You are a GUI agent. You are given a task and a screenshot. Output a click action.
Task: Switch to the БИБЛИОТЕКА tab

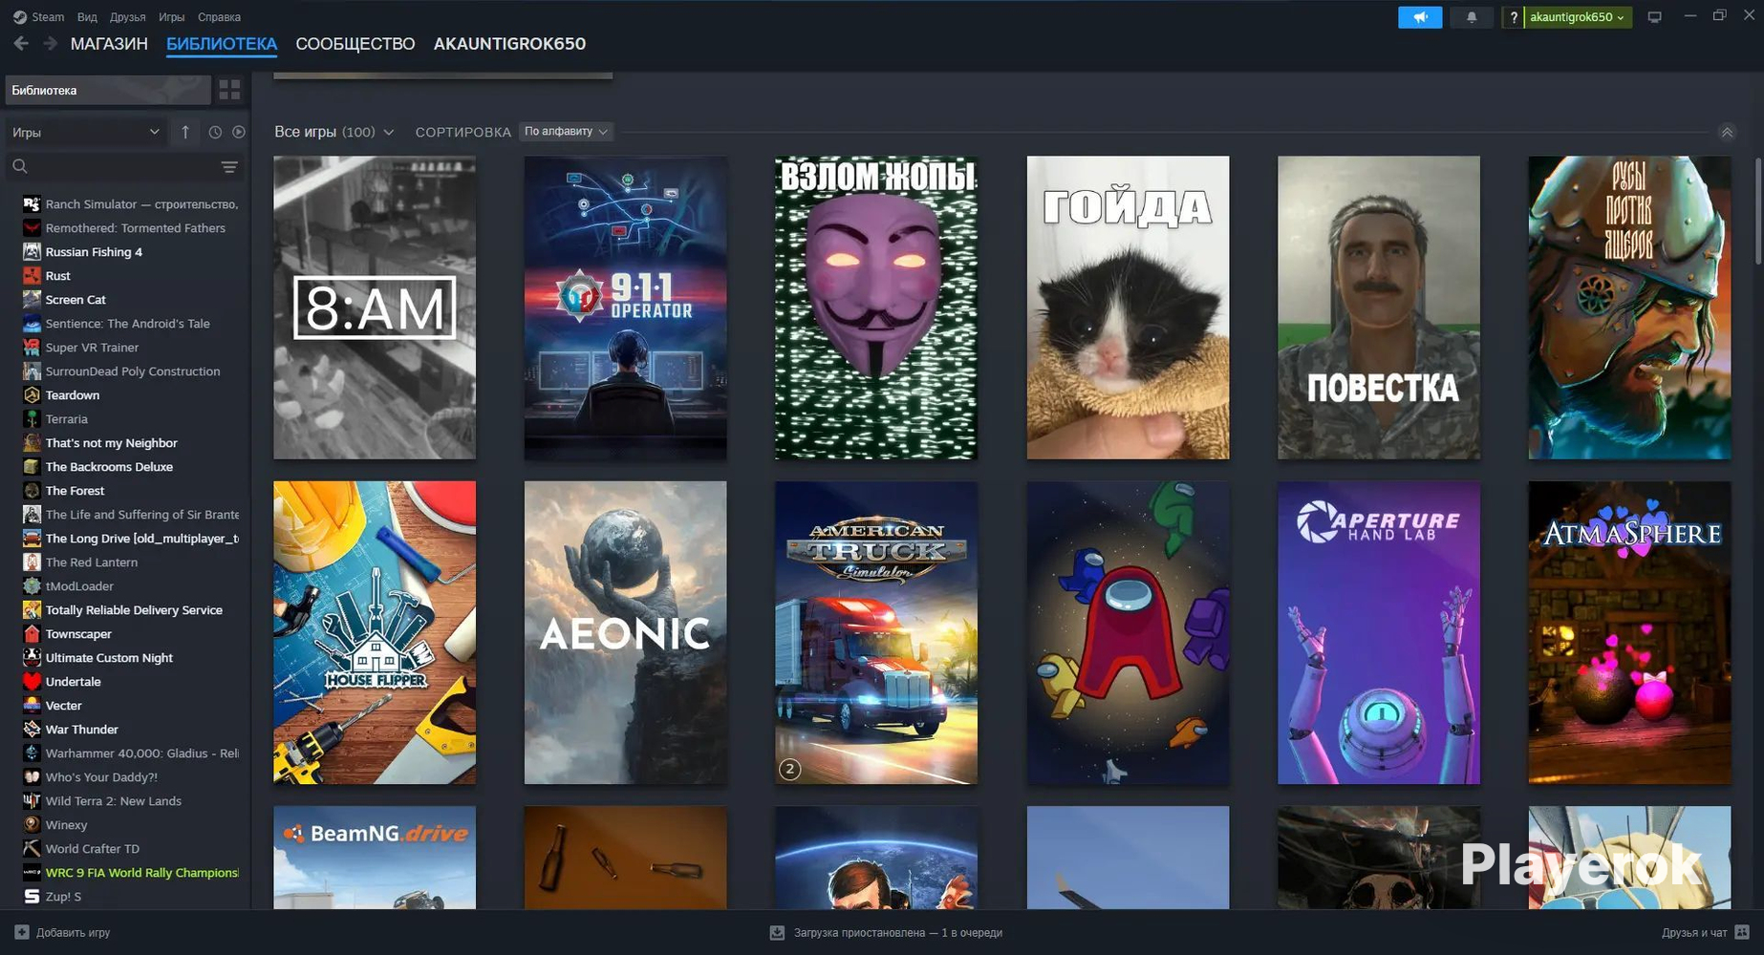pos(222,44)
